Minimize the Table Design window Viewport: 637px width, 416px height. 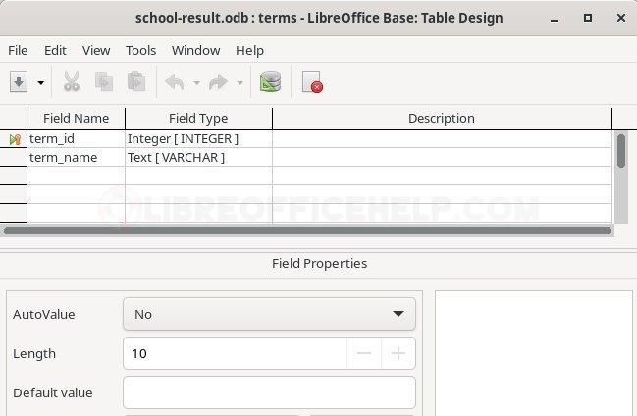555,19
